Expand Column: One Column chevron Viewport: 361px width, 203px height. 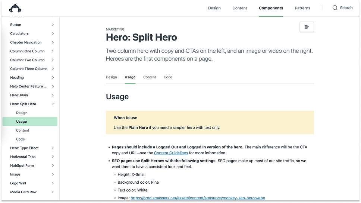pos(53,51)
